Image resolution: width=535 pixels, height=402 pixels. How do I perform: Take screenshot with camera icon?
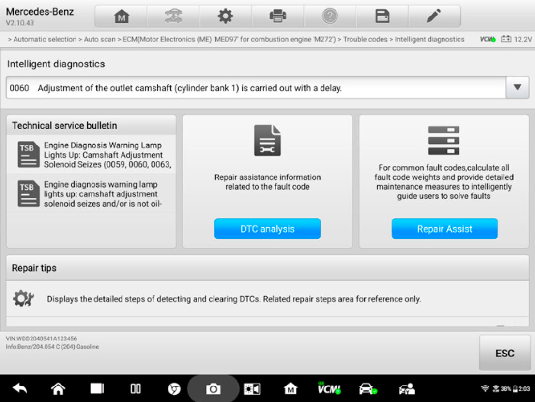213,389
